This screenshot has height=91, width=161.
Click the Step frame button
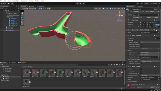pos(84,4)
